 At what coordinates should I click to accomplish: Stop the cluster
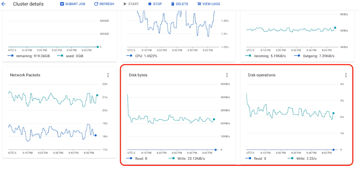point(155,4)
